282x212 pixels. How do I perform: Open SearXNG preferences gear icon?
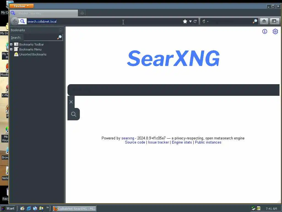pos(275,31)
